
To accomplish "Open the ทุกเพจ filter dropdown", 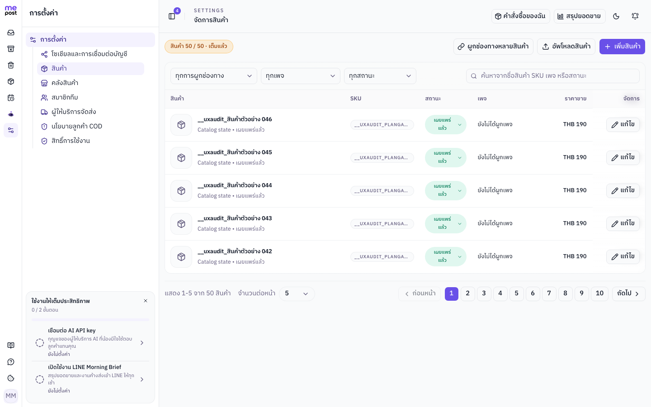I will point(301,76).
